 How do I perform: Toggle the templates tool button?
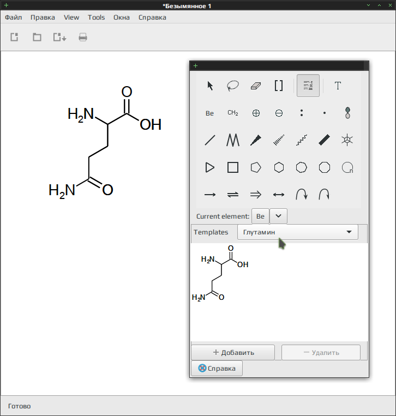tap(308, 86)
